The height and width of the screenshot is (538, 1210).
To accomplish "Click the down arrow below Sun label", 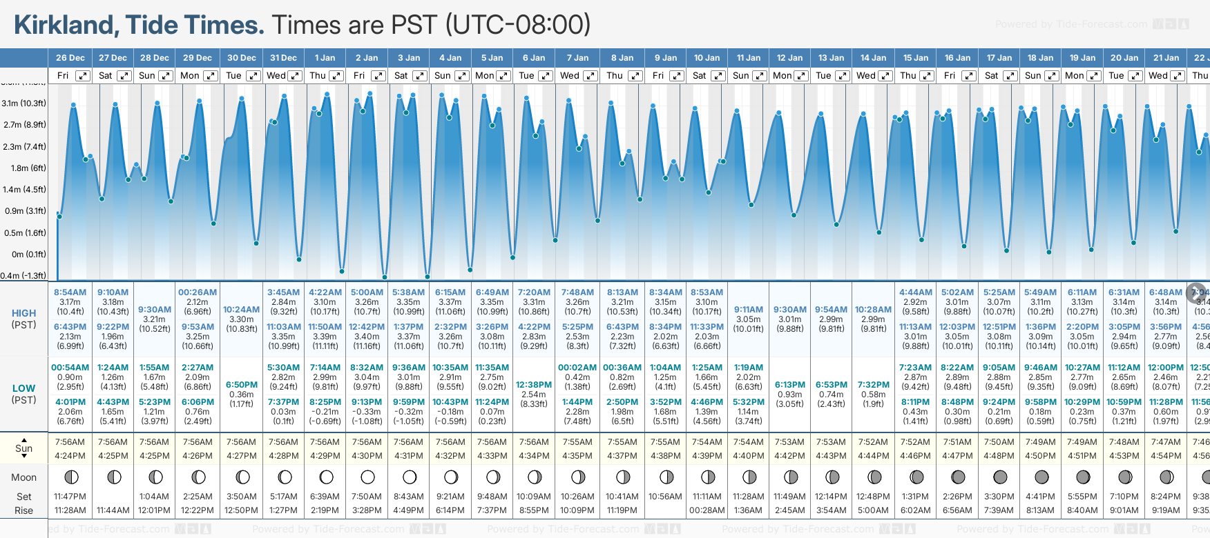I will 24,457.
